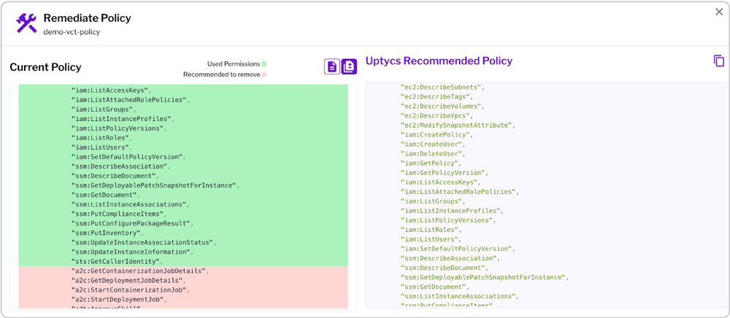
Task: Select "iam:ListAccessKeys" in Current Policy
Action: 111,90
